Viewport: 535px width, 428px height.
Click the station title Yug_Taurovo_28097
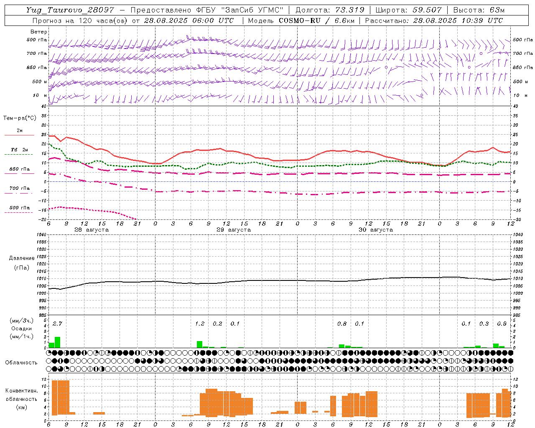pos(70,10)
